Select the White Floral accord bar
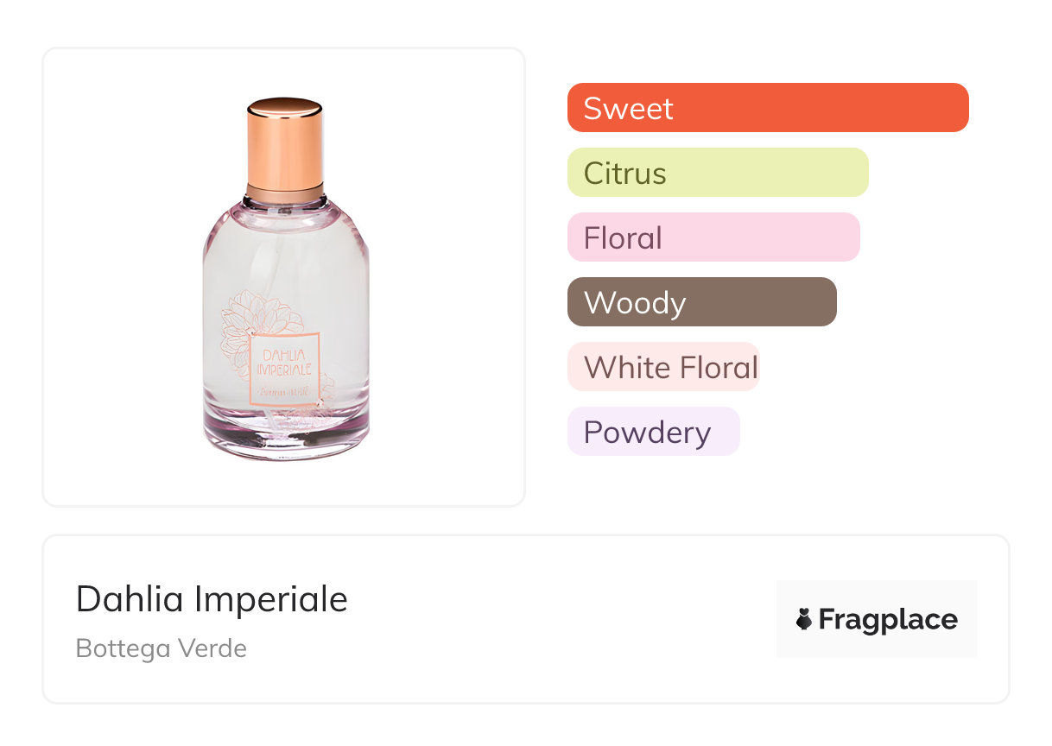The width and height of the screenshot is (1052, 746). (x=662, y=367)
